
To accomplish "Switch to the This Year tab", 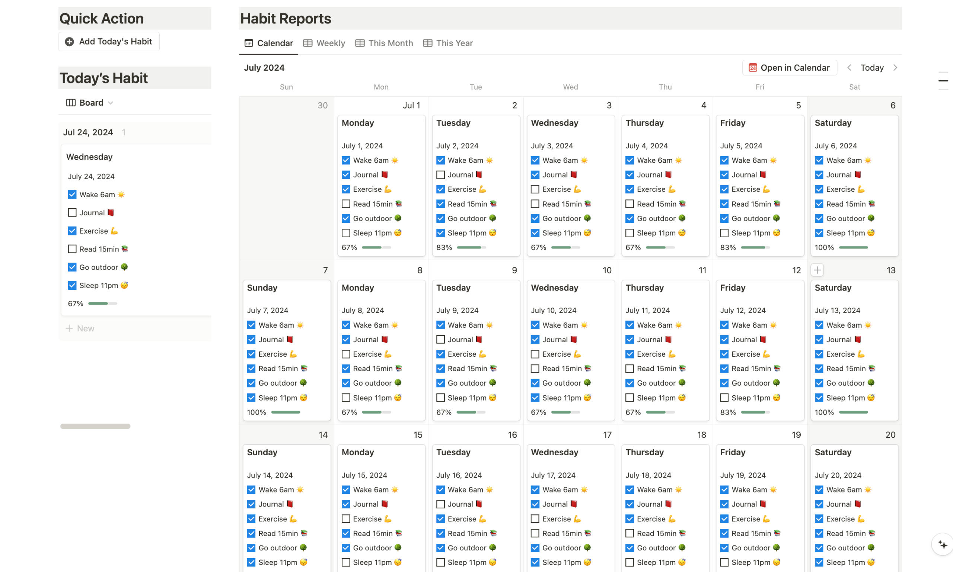I will pos(447,43).
